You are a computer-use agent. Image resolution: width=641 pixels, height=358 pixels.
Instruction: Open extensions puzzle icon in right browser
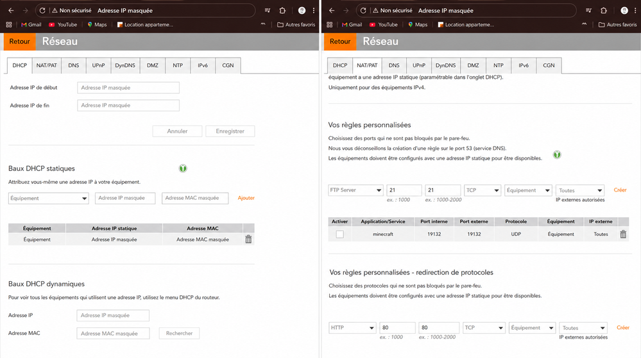pos(604,11)
